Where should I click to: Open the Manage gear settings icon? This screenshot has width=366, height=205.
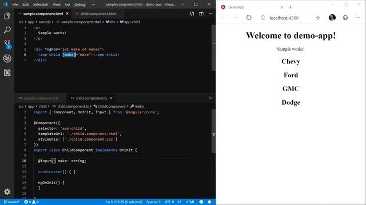[x=7, y=191]
